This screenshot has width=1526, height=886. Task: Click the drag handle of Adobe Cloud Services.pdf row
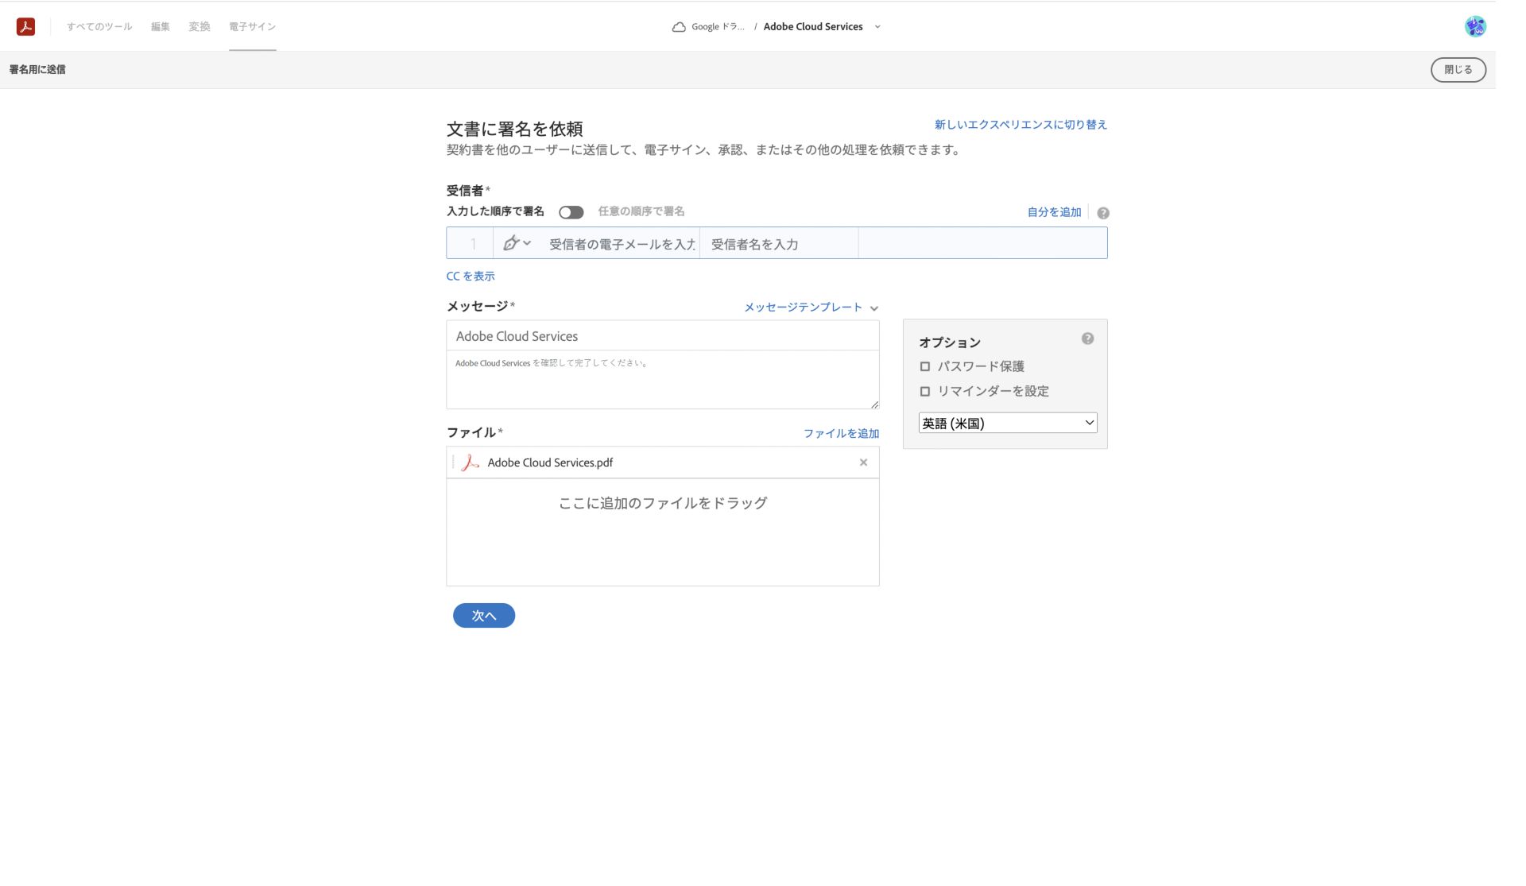click(x=453, y=462)
